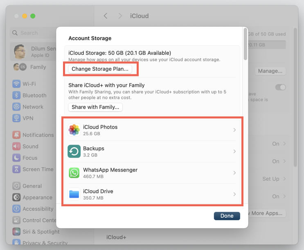Select the VPN icon in sidebar
The height and width of the screenshot is (250, 304).
(16, 118)
